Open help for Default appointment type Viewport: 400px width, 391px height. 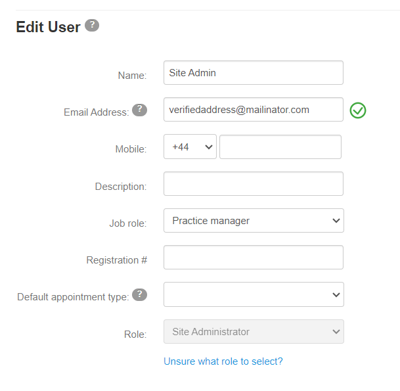(139, 294)
